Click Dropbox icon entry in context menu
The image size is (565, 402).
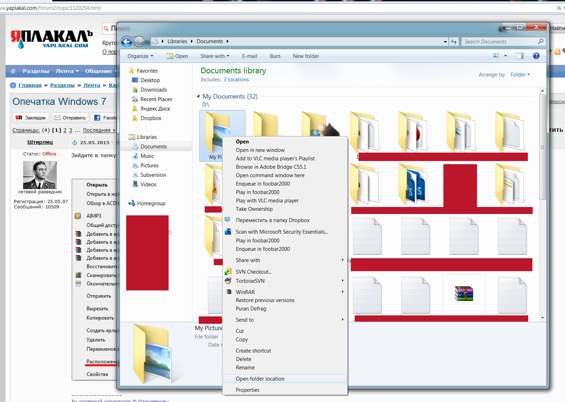coord(227,220)
